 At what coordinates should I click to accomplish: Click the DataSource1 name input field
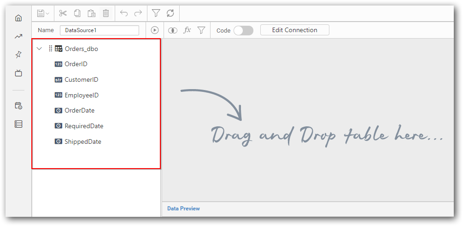(99, 30)
